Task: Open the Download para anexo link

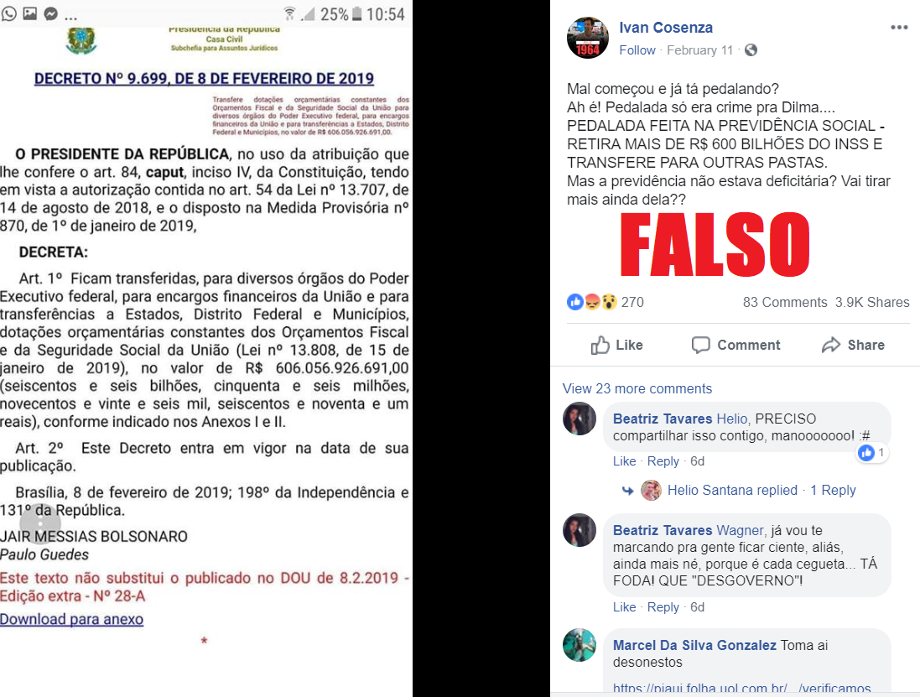Action: click(x=71, y=619)
